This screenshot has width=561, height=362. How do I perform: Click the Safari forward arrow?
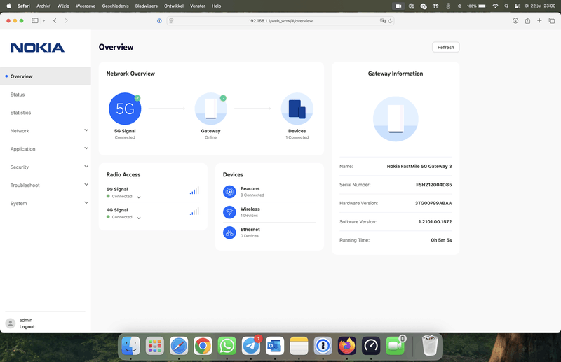pos(66,21)
